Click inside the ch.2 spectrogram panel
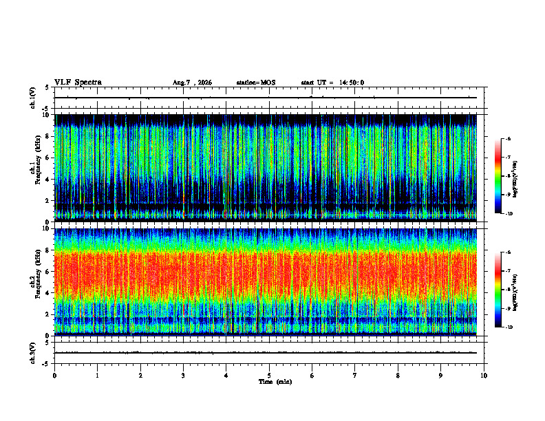Viewport: 545px width, 421px height. (266, 282)
